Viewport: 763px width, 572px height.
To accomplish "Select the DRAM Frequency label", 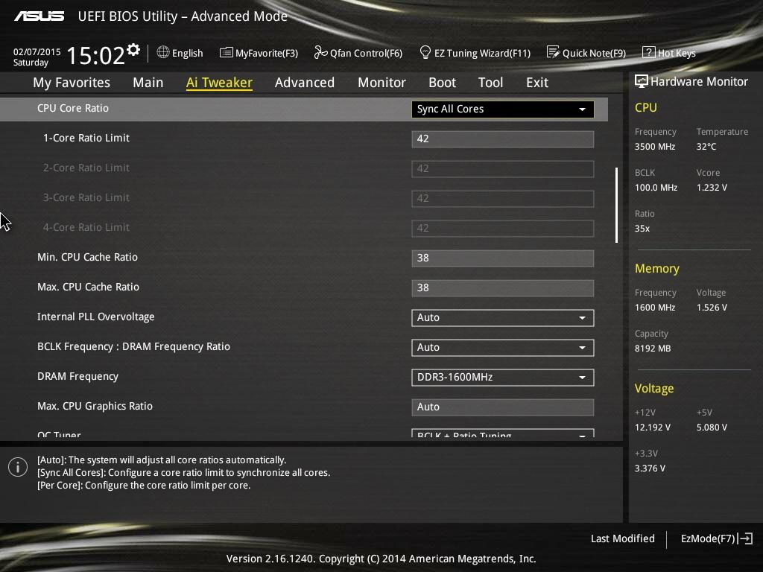I will pos(77,376).
